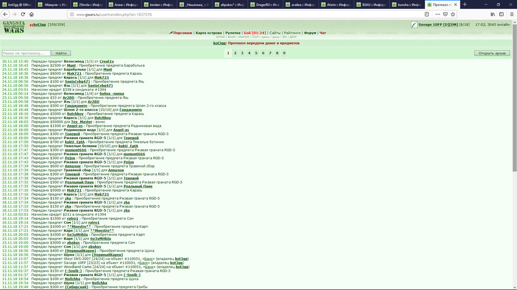Focus the protocol search input field
The width and height of the screenshot is (517, 290).
[26, 53]
